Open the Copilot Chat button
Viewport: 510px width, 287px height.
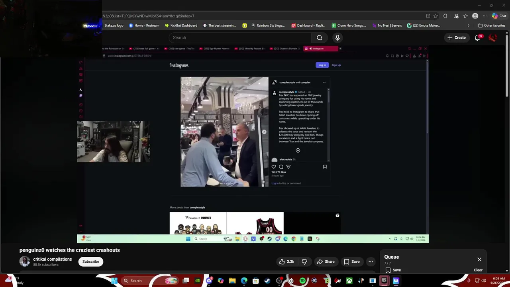tap(499, 16)
